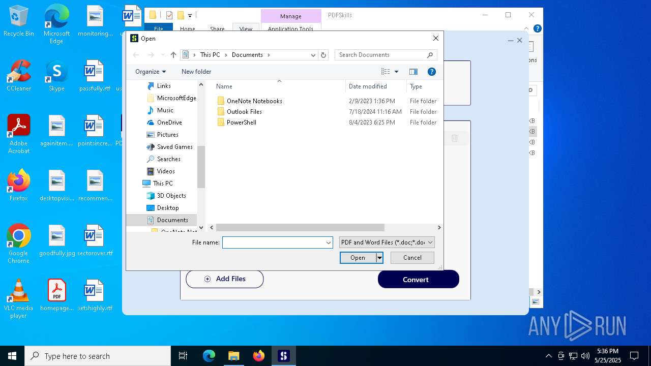
Task: Click the Up one level arrow
Action: point(173,55)
